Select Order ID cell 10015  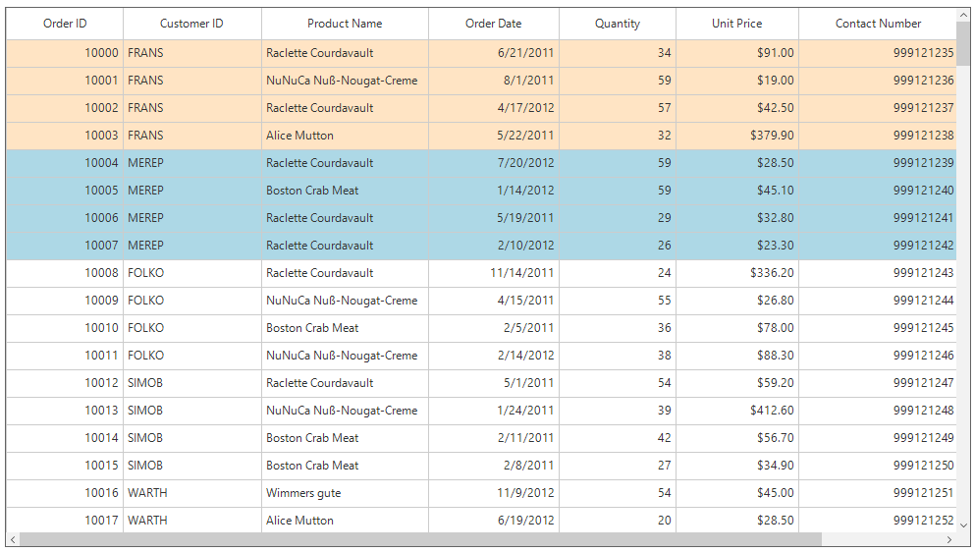(x=65, y=466)
